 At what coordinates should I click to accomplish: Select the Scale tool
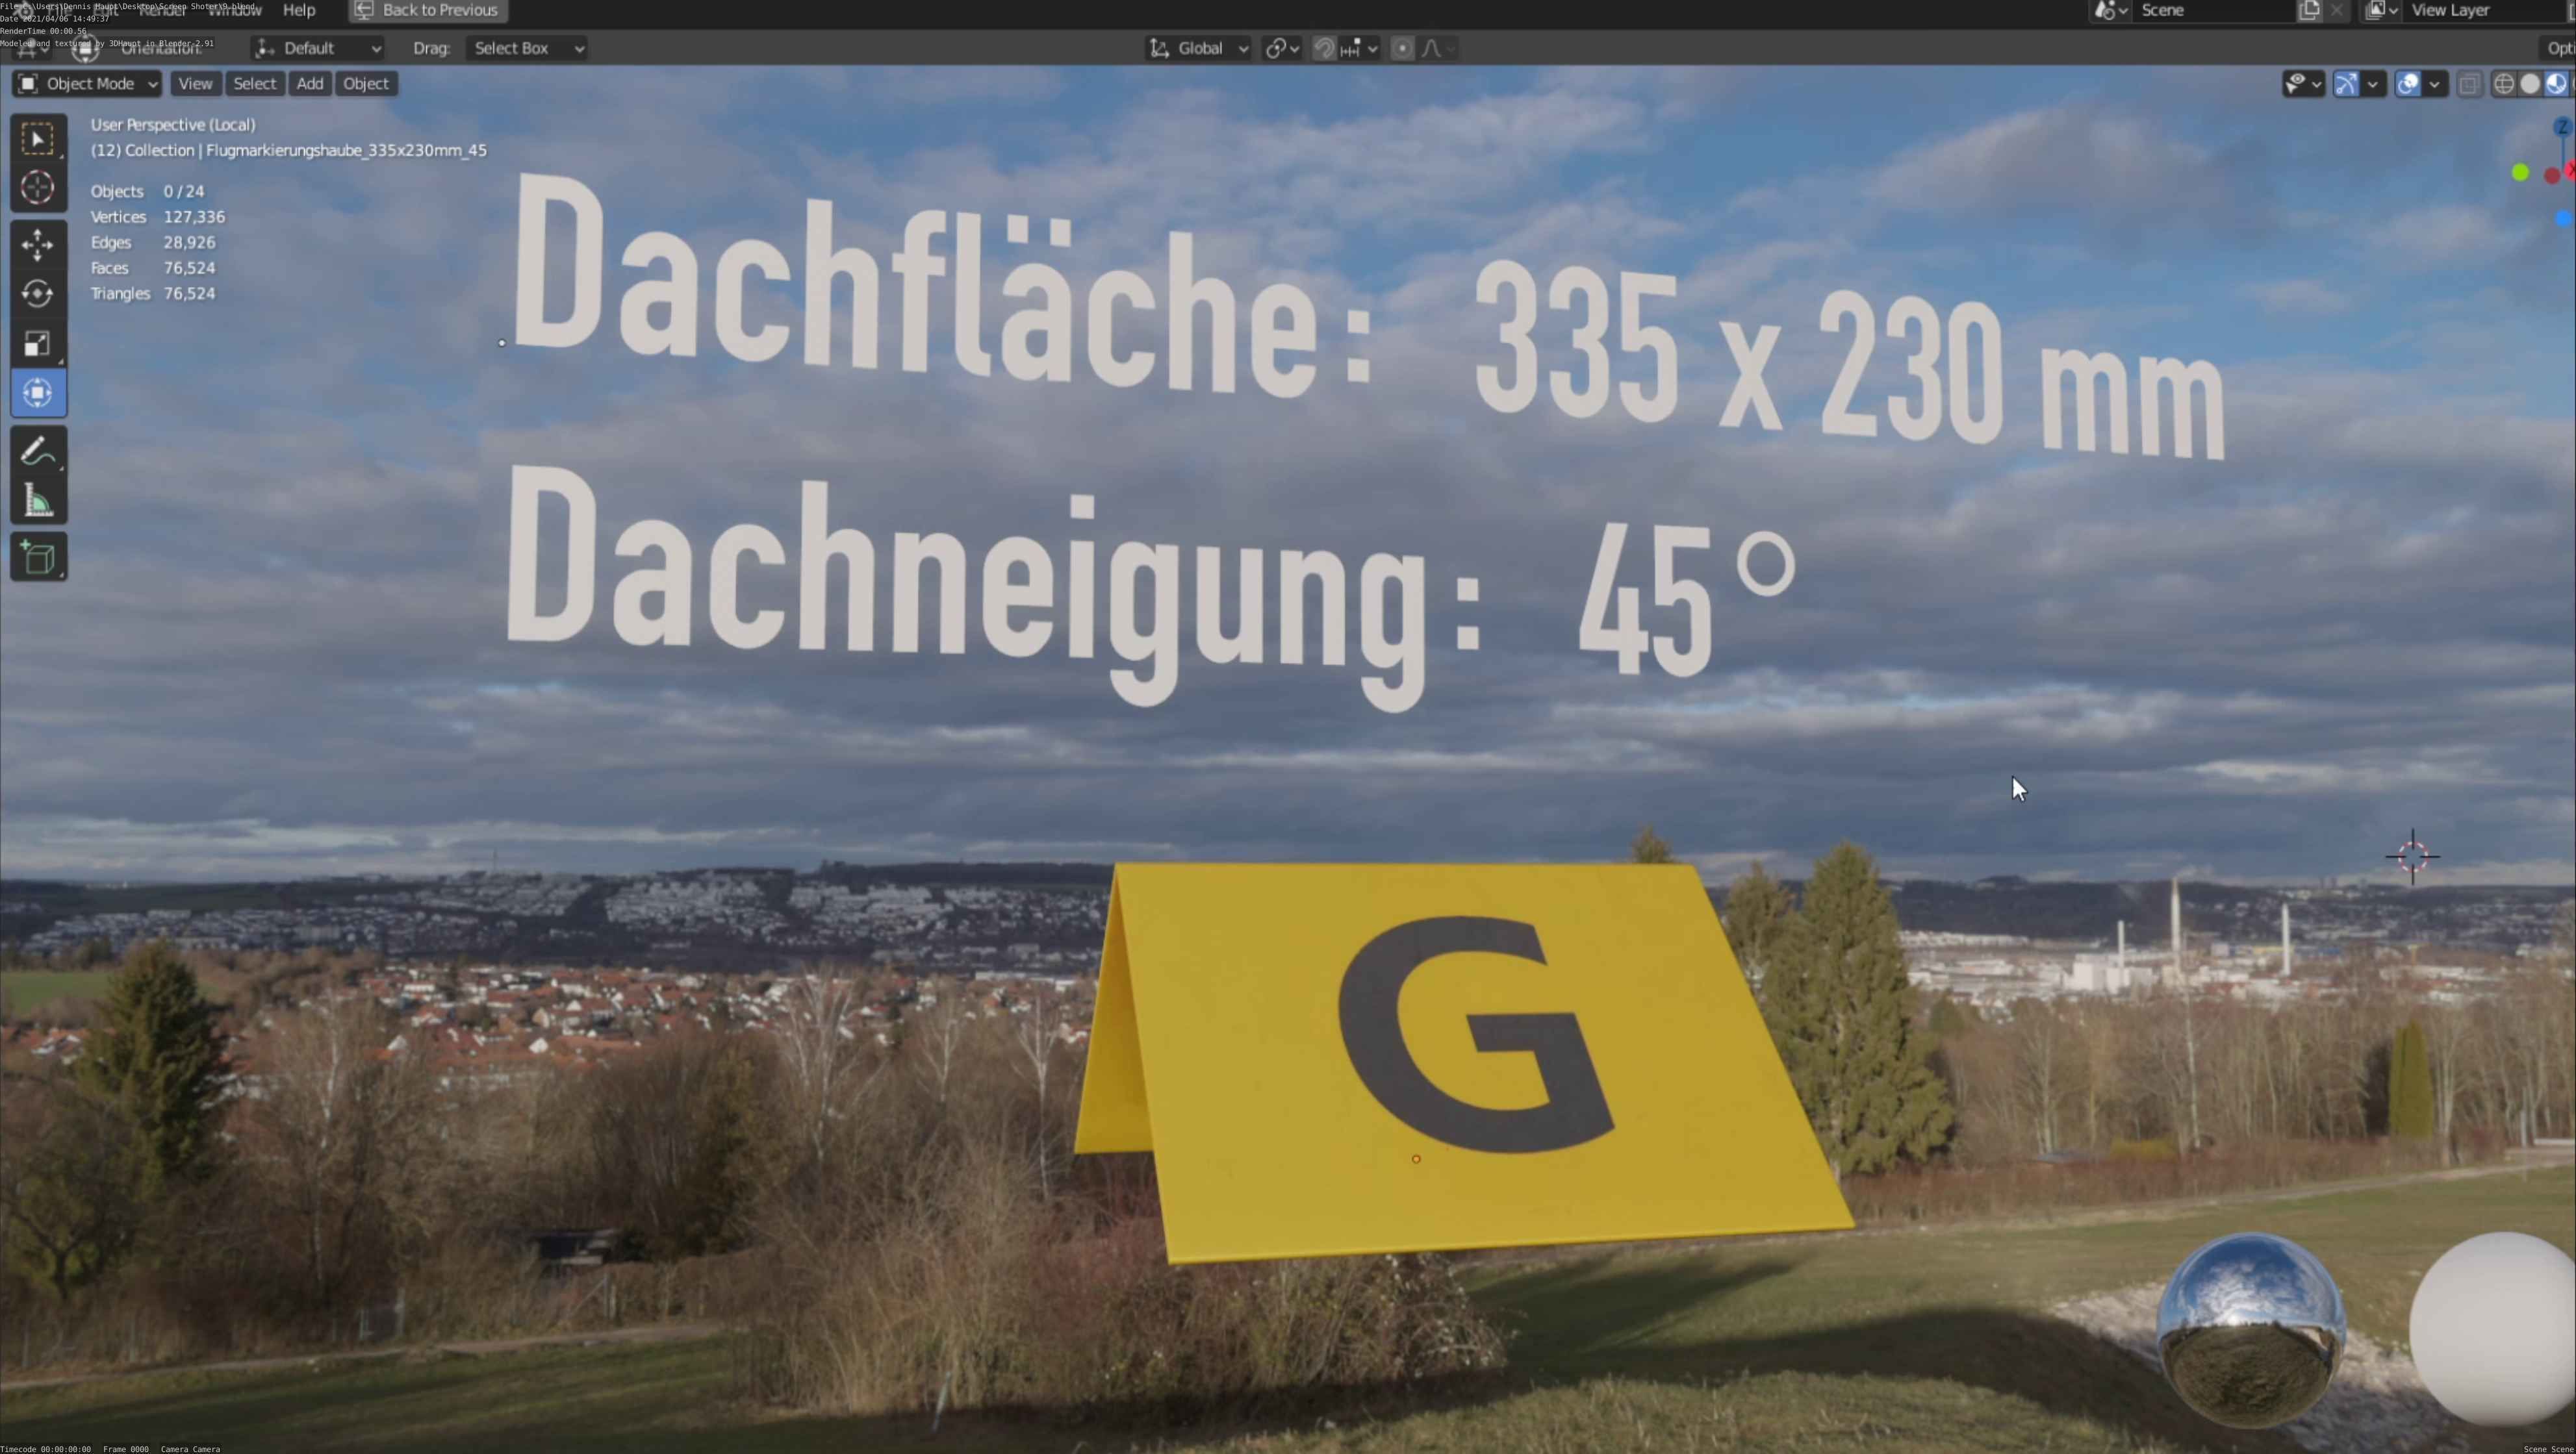[x=38, y=344]
